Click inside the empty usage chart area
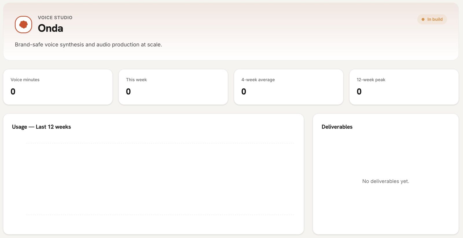Image resolution: width=463 pixels, height=238 pixels. coord(160,179)
